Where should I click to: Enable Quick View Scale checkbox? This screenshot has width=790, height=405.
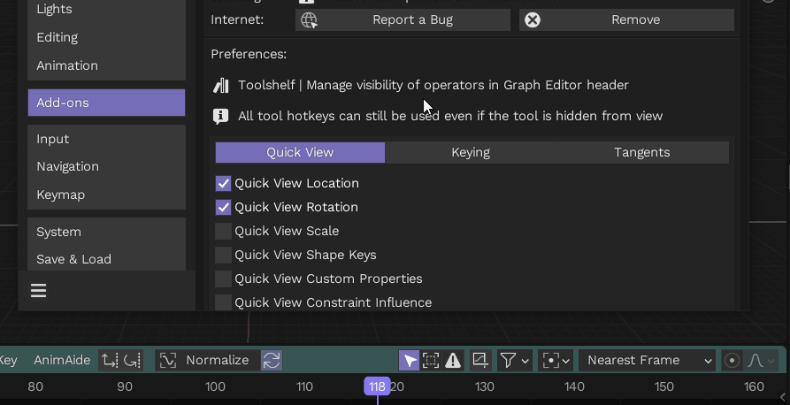[224, 232]
